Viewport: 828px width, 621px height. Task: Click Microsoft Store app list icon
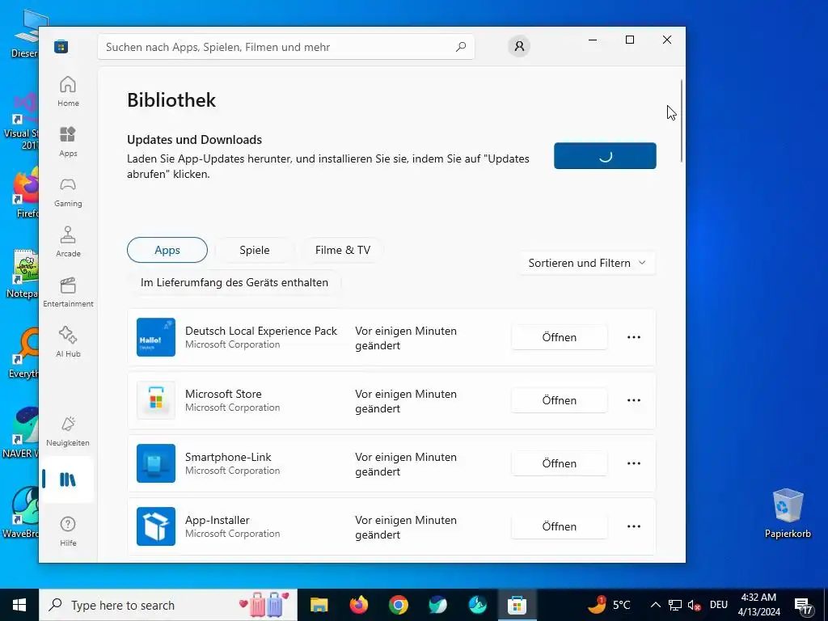pyautogui.click(x=156, y=400)
